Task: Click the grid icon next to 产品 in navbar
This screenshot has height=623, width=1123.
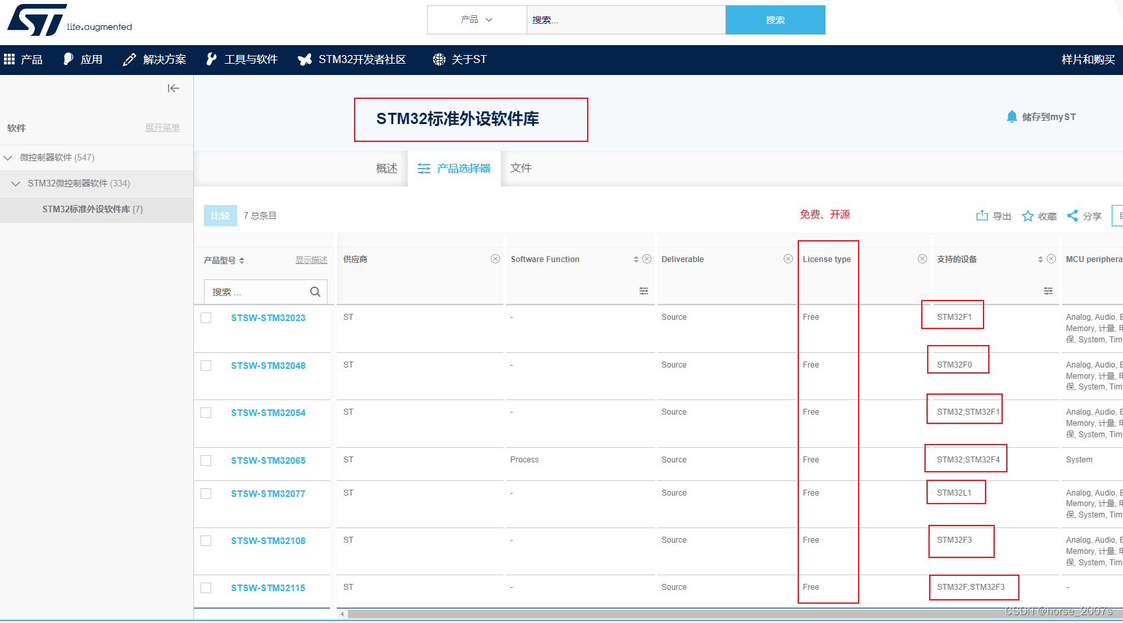Action: (9, 59)
